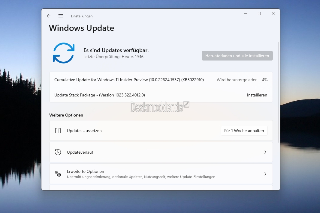The image size is (320, 213).
Task: Open the Updateverlauf entry
Action: coord(161,152)
